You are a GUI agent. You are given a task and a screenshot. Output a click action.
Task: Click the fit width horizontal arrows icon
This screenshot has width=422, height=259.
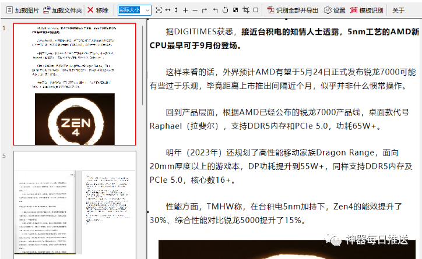pyautogui.click(x=168, y=10)
